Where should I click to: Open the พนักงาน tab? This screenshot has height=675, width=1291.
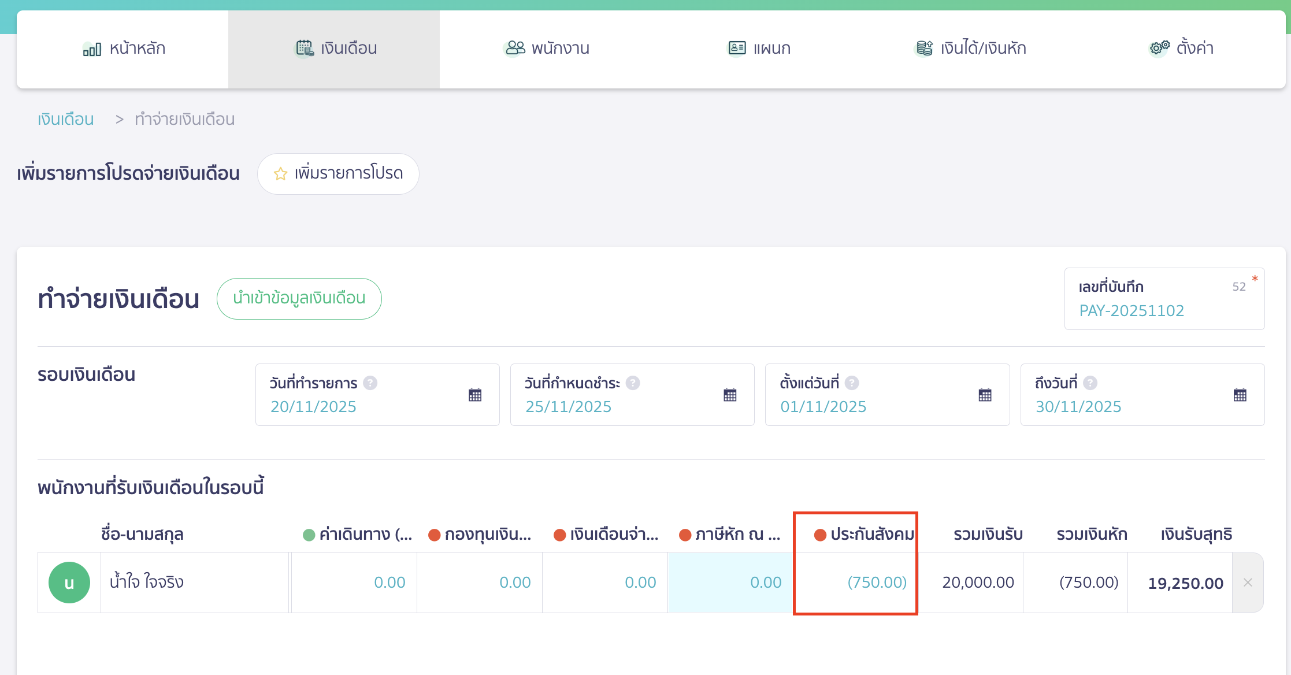546,49
